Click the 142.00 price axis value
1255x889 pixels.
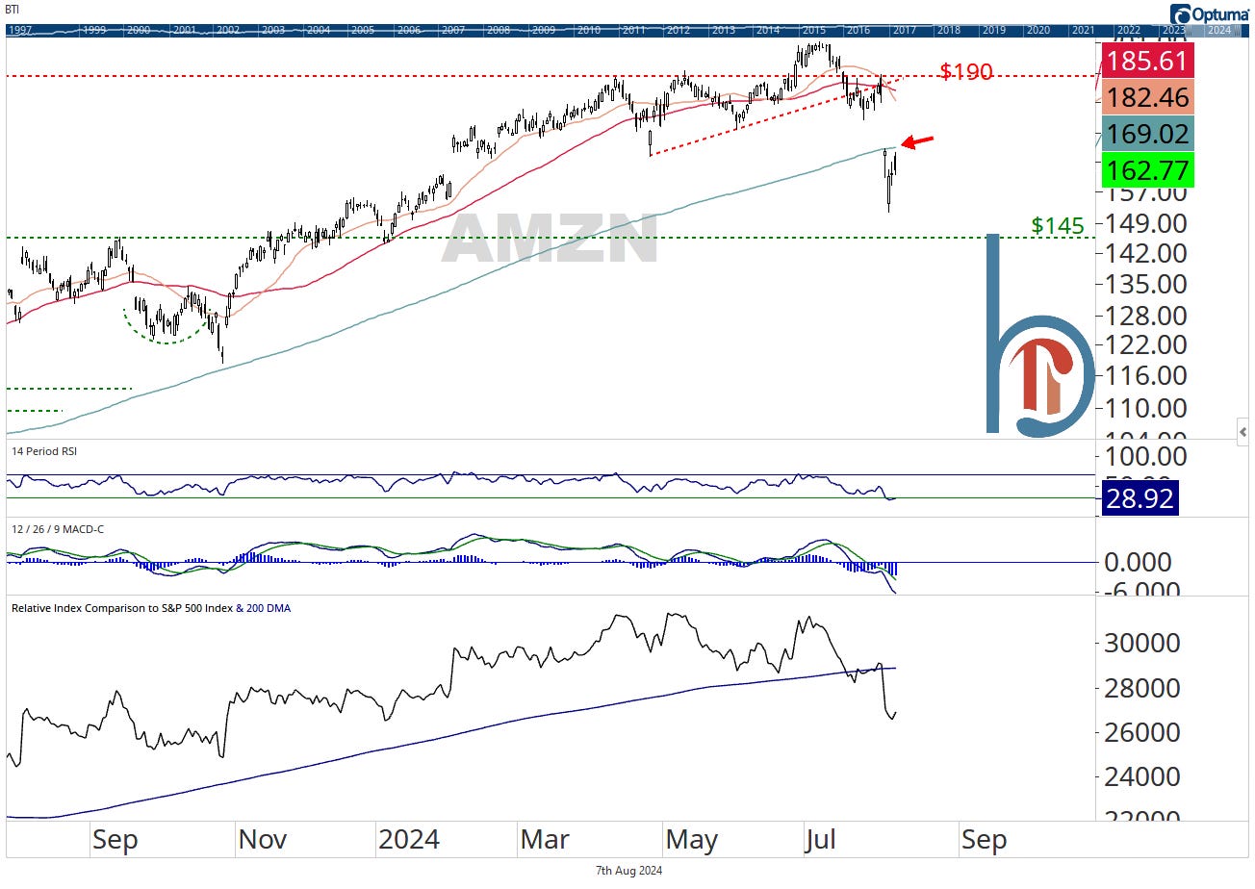1147,253
